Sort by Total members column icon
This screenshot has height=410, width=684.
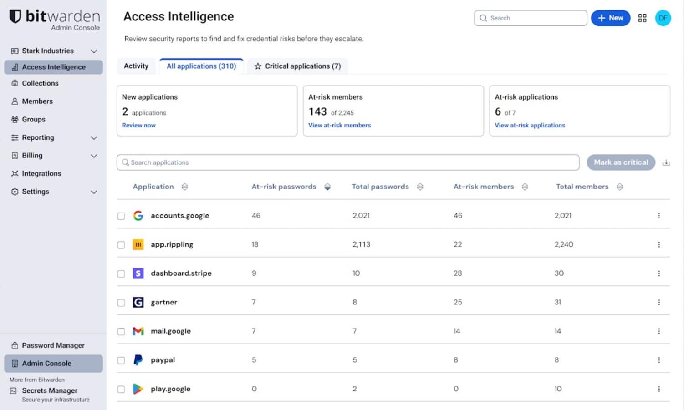coord(619,187)
